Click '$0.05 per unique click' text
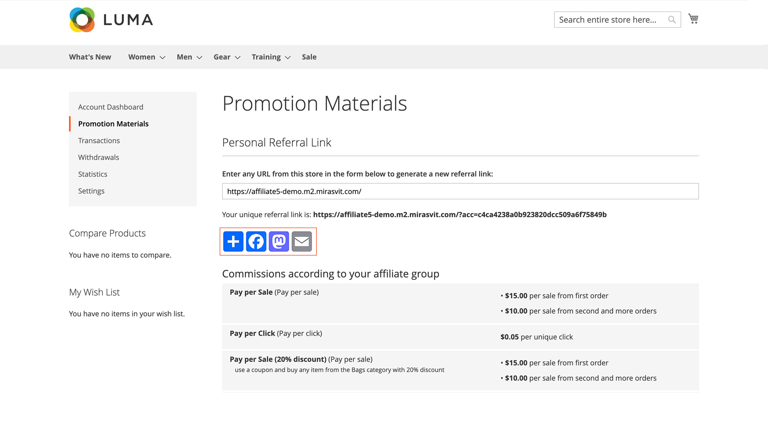 click(x=537, y=337)
